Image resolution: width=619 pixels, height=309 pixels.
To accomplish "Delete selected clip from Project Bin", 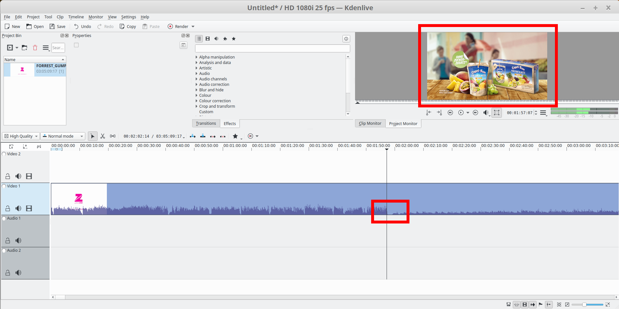I will [35, 48].
